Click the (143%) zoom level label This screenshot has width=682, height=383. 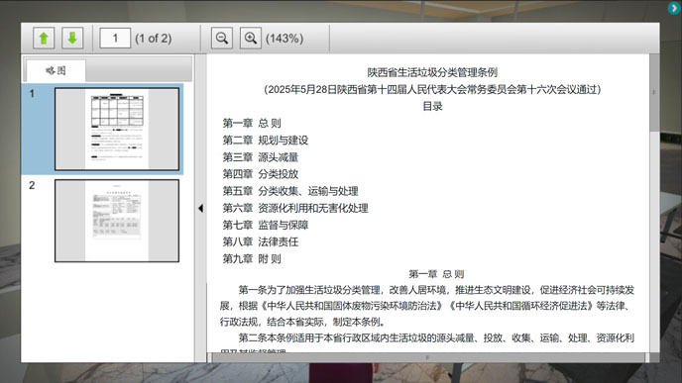(284, 39)
